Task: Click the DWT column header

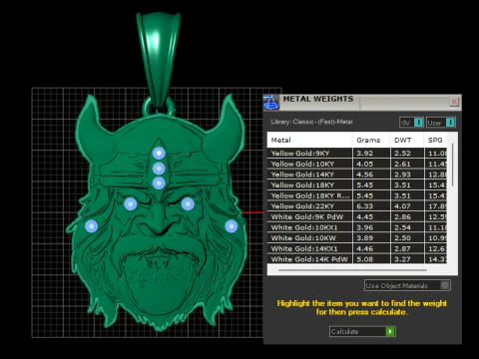Action: coord(407,140)
